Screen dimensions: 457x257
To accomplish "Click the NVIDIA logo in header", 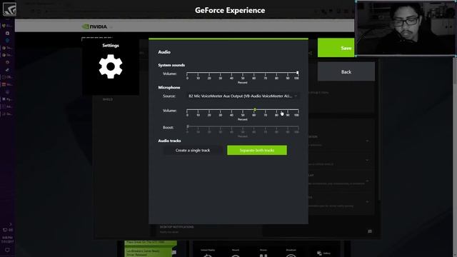I will point(95,26).
